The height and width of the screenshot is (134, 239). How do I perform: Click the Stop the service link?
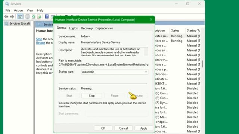(39, 39)
